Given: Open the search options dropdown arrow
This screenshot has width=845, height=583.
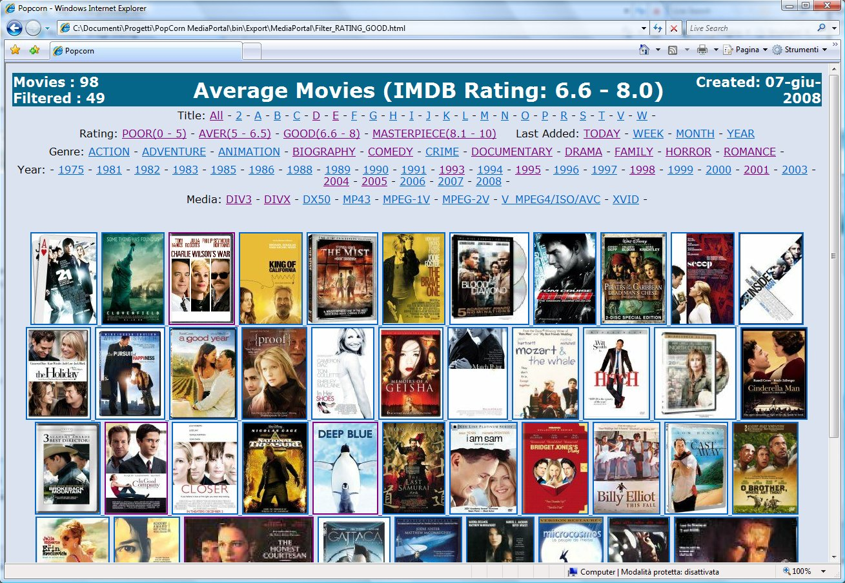Looking at the screenshot, I should click(835, 28).
